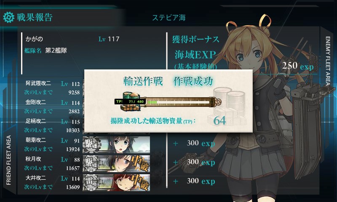This screenshot has width=337, height=202.
Task: Click the gear icon beside 戦果報告
Action: point(8,17)
